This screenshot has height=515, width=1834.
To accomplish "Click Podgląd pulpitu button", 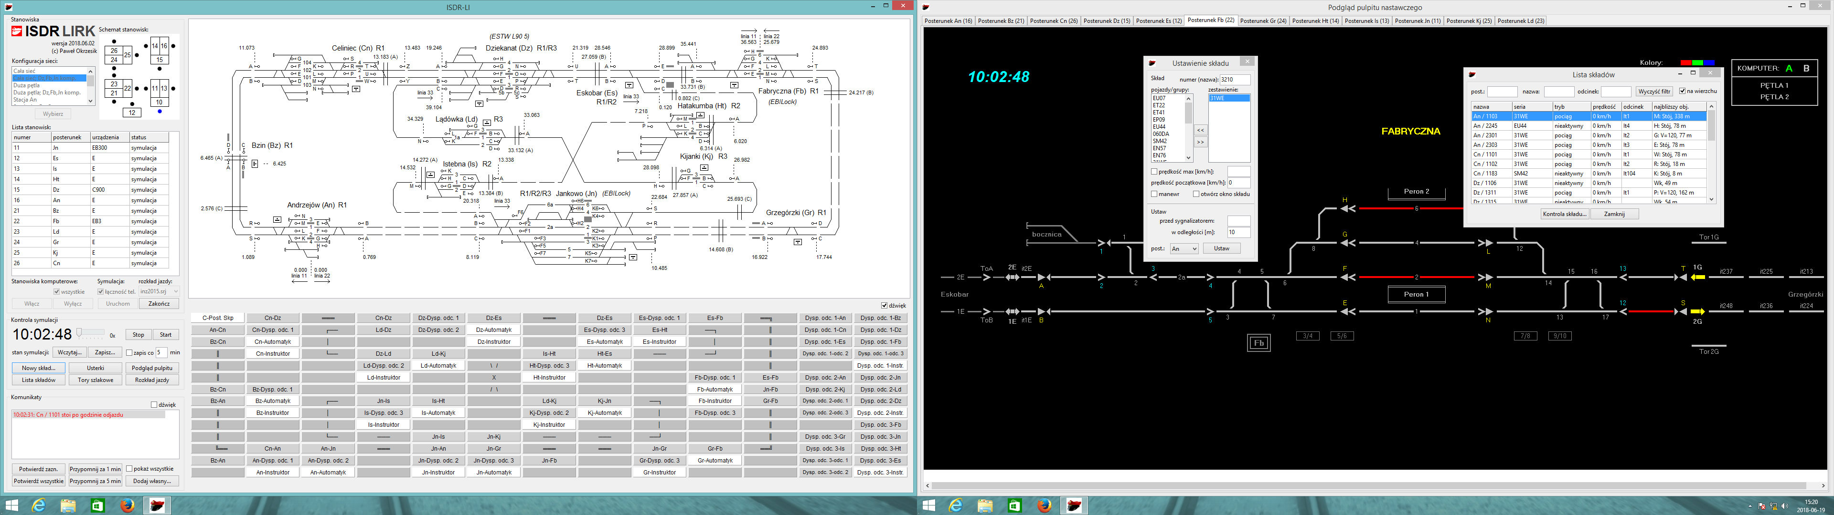I will pyautogui.click(x=152, y=369).
